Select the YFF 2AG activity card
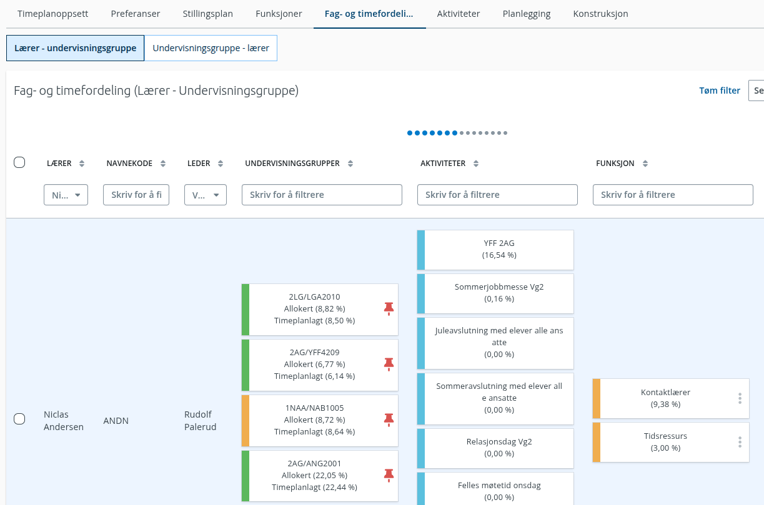 [x=495, y=249]
